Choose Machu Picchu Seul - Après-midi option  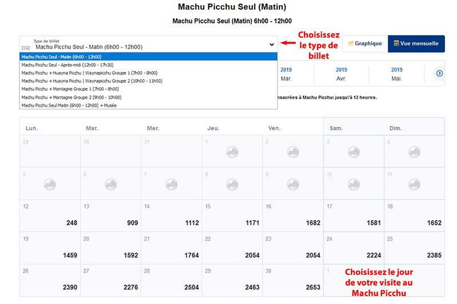pyautogui.click(x=149, y=65)
